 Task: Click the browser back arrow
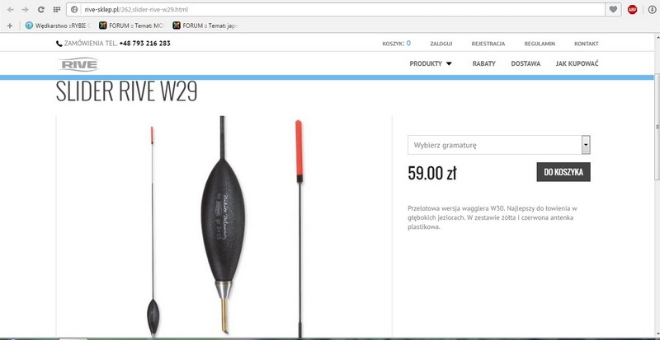click(x=11, y=9)
